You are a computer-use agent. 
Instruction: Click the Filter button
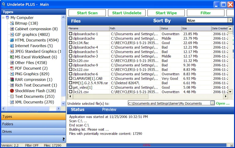[206, 13]
